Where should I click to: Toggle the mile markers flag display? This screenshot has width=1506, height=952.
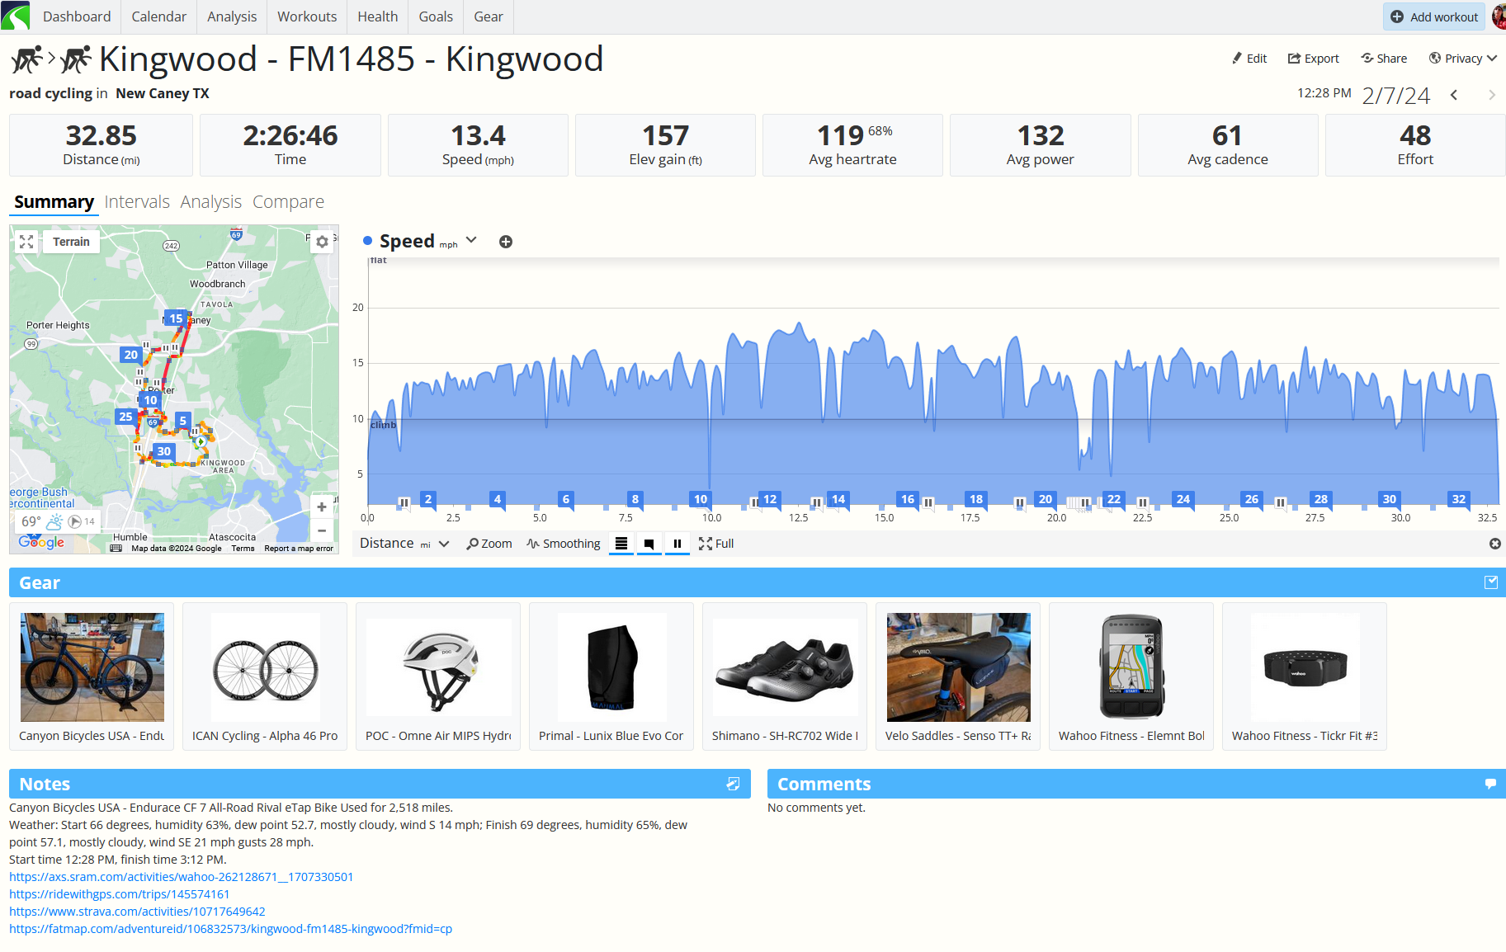pos(649,544)
